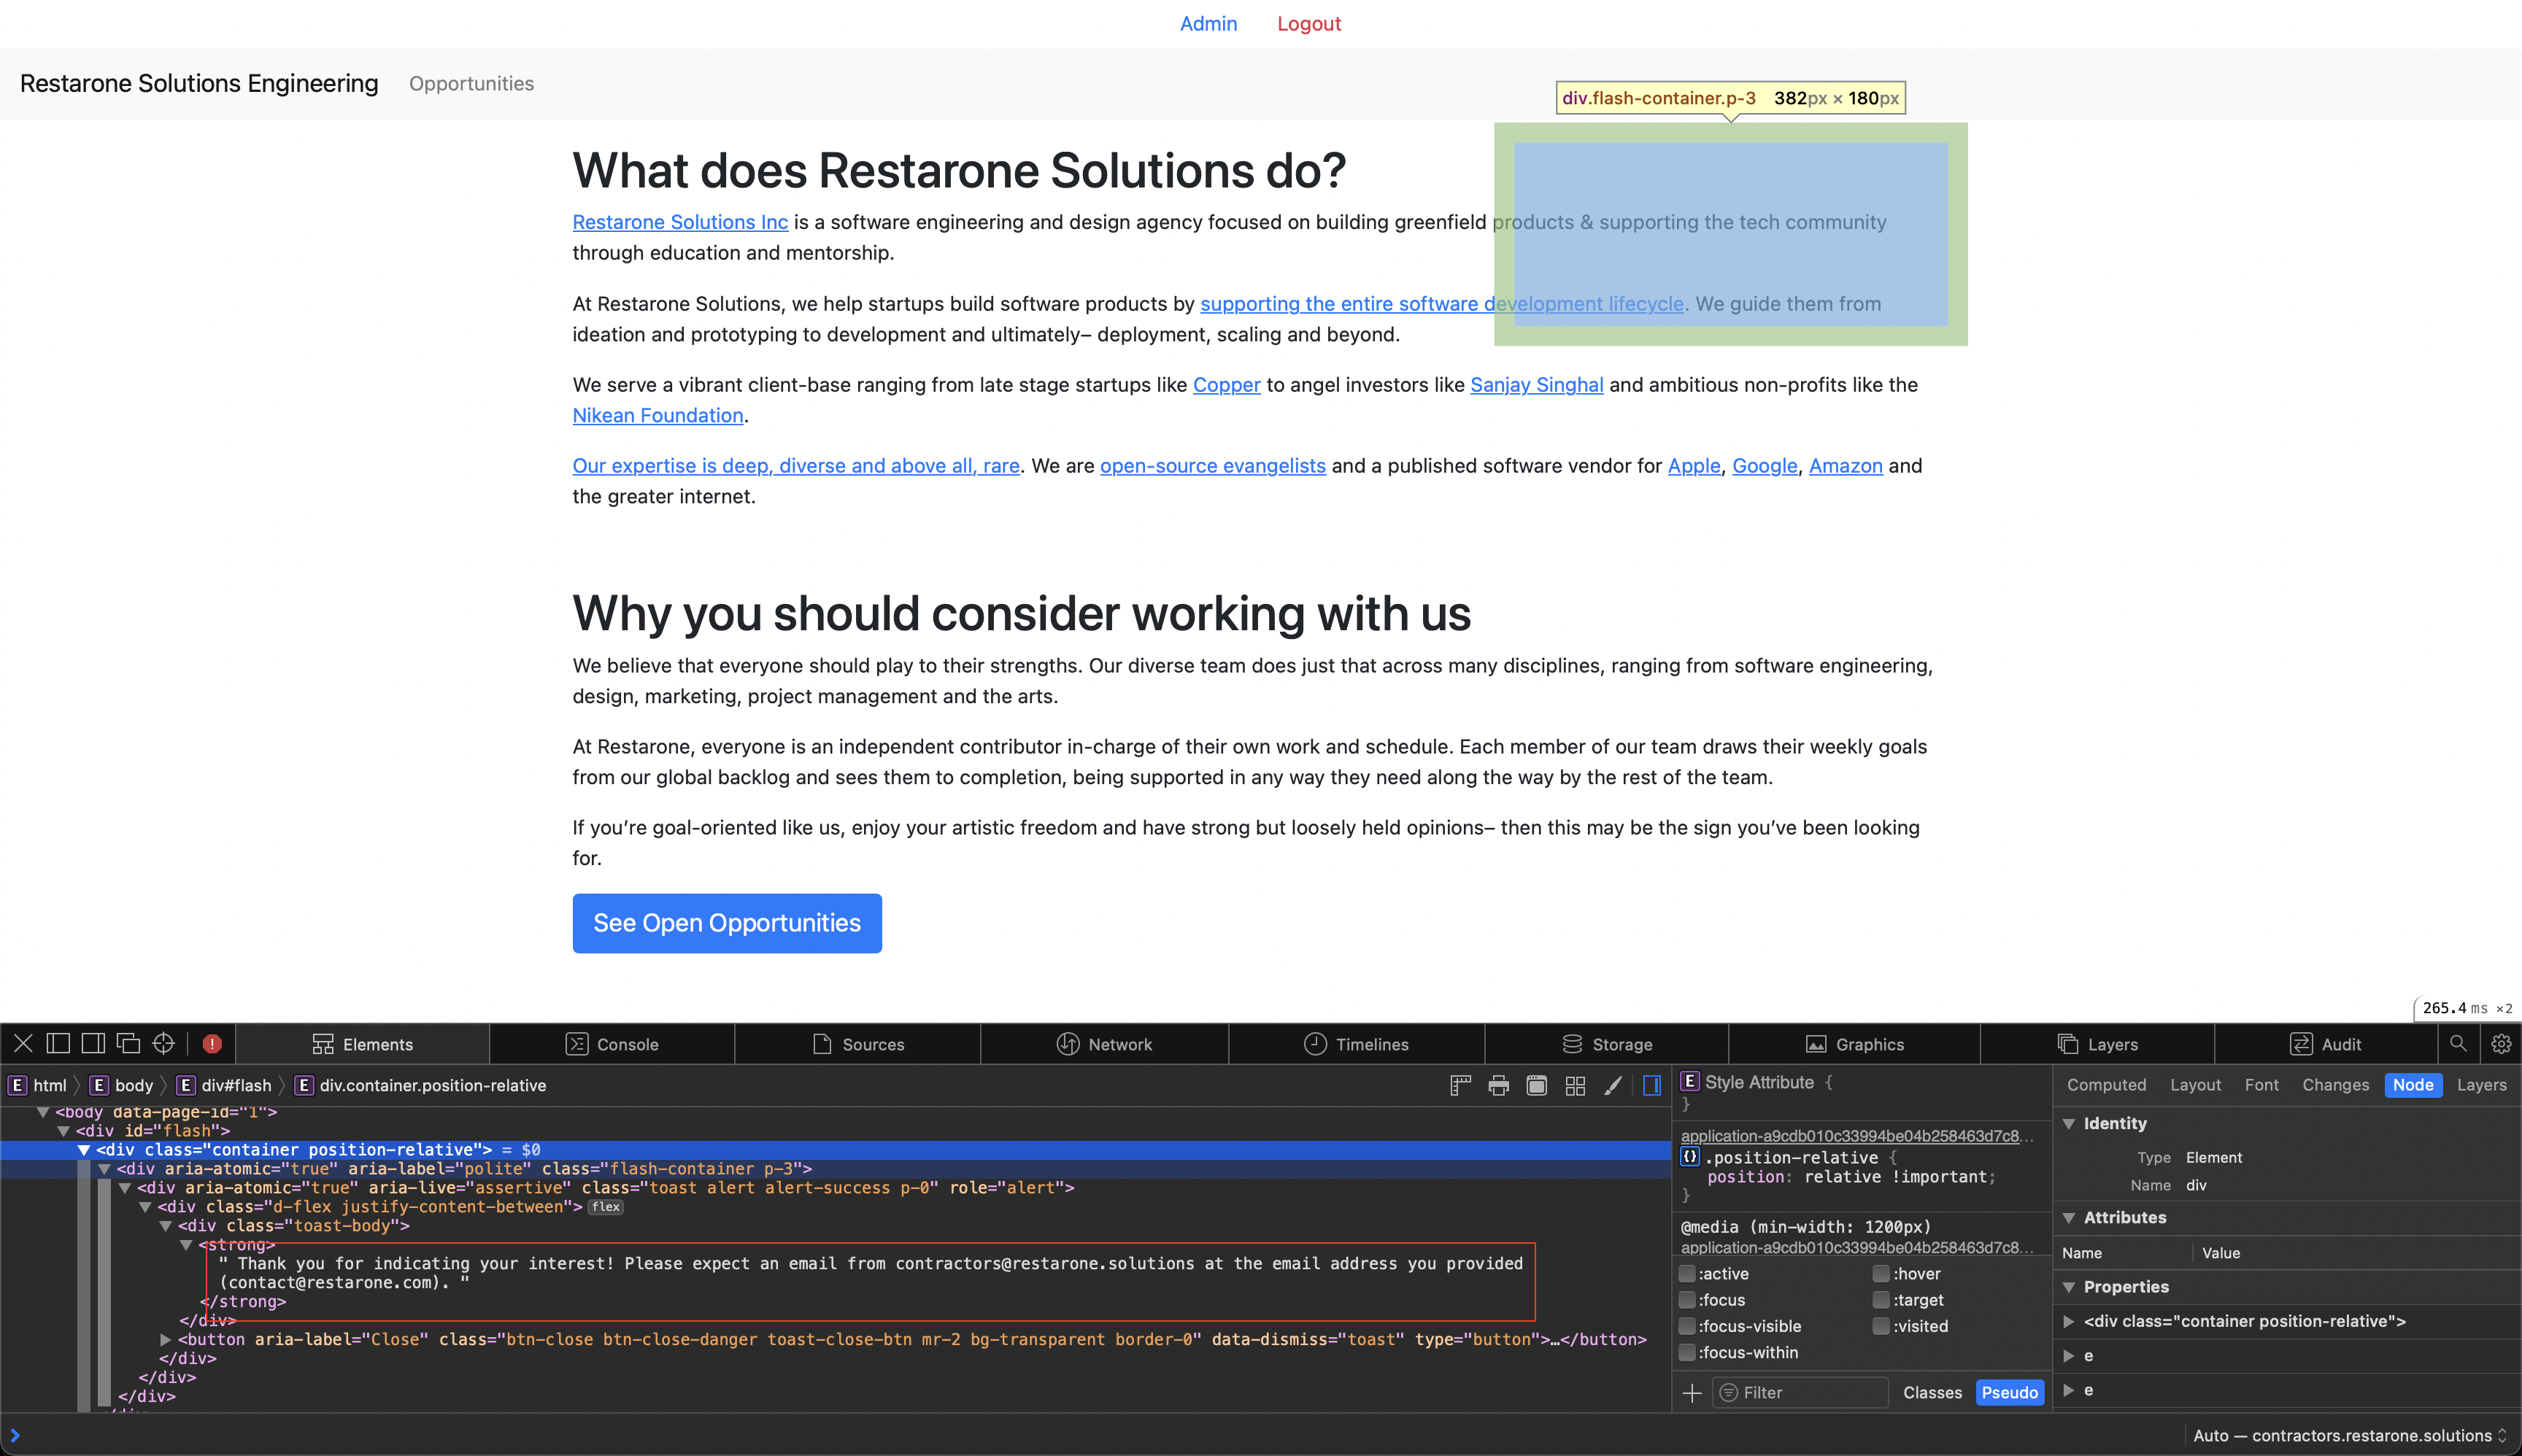This screenshot has height=1456, width=2522.
Task: Toggle rulers icon in DOM toolbar
Action: 1459,1085
